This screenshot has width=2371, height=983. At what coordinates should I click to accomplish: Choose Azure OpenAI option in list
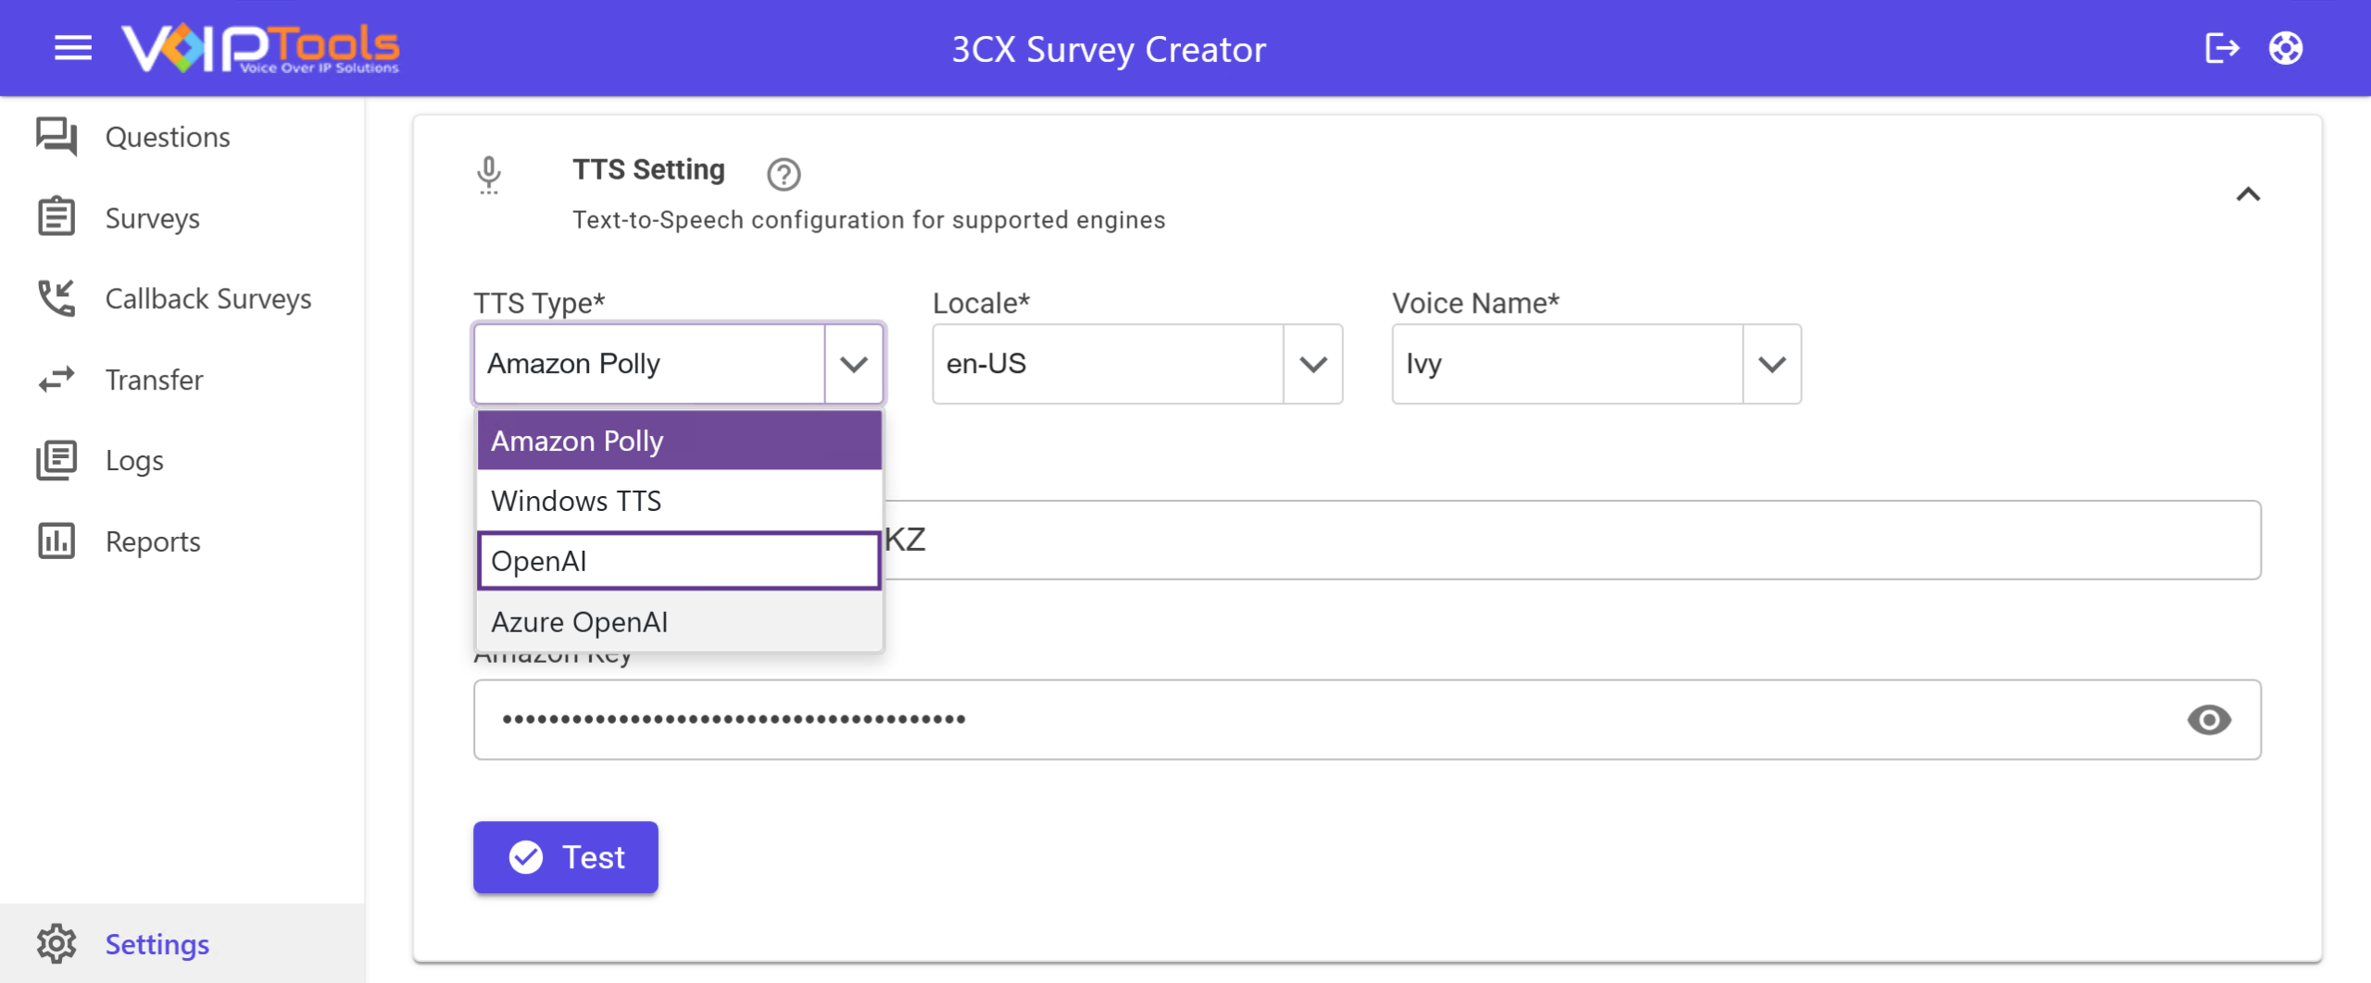point(679,622)
